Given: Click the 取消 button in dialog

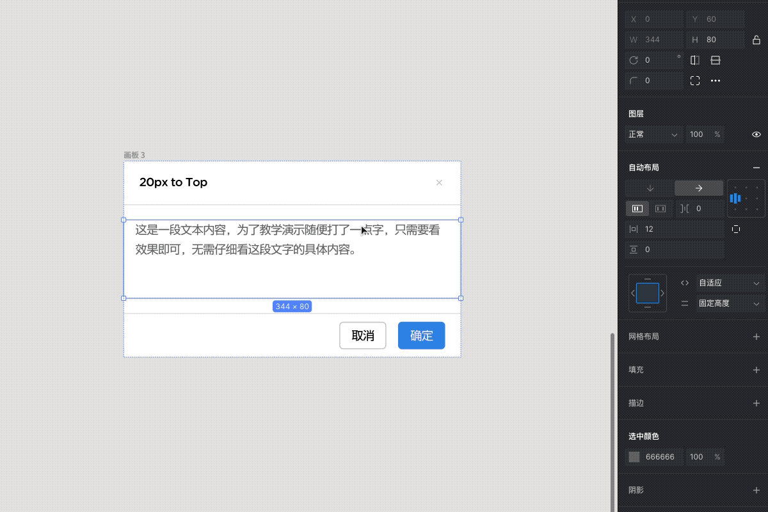Looking at the screenshot, I should point(363,335).
